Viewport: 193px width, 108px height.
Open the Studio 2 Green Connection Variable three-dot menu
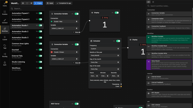(x=72, y=44)
